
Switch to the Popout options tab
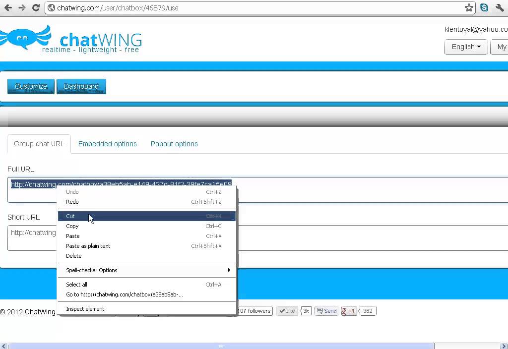click(x=174, y=144)
